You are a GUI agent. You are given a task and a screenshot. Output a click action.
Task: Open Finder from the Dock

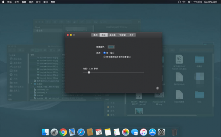pos(45,132)
